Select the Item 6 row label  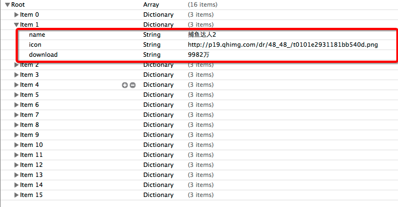point(30,105)
